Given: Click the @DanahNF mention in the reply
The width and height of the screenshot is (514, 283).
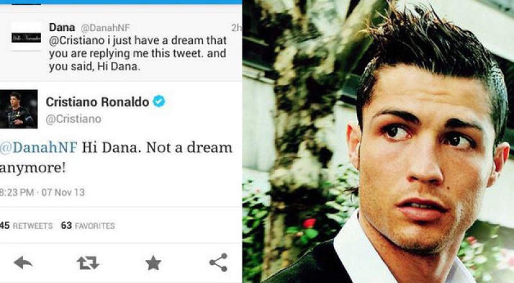Looking at the screenshot, I should (39, 148).
